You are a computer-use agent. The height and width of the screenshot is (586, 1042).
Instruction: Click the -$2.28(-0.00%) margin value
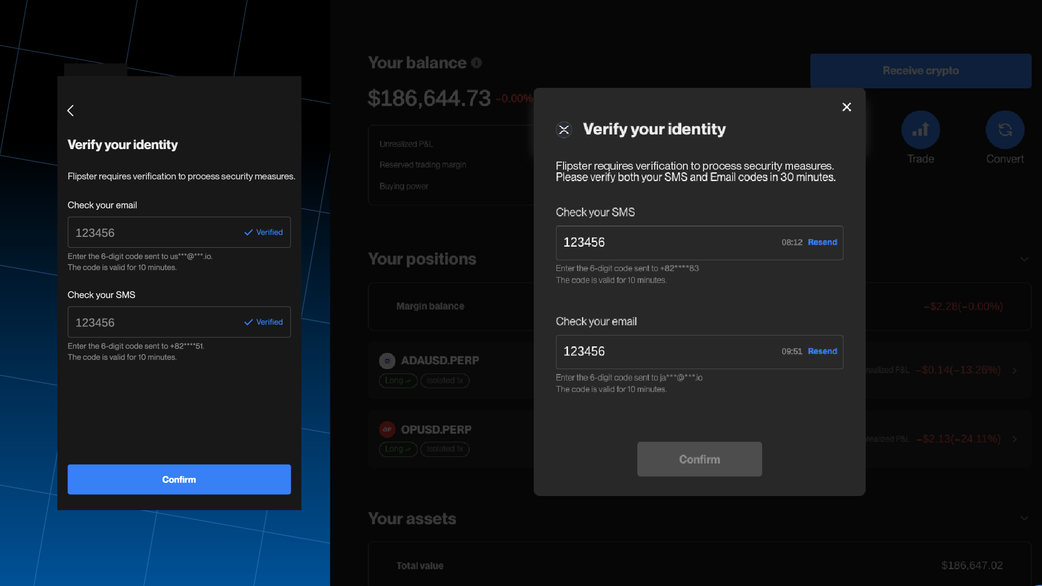(x=963, y=306)
